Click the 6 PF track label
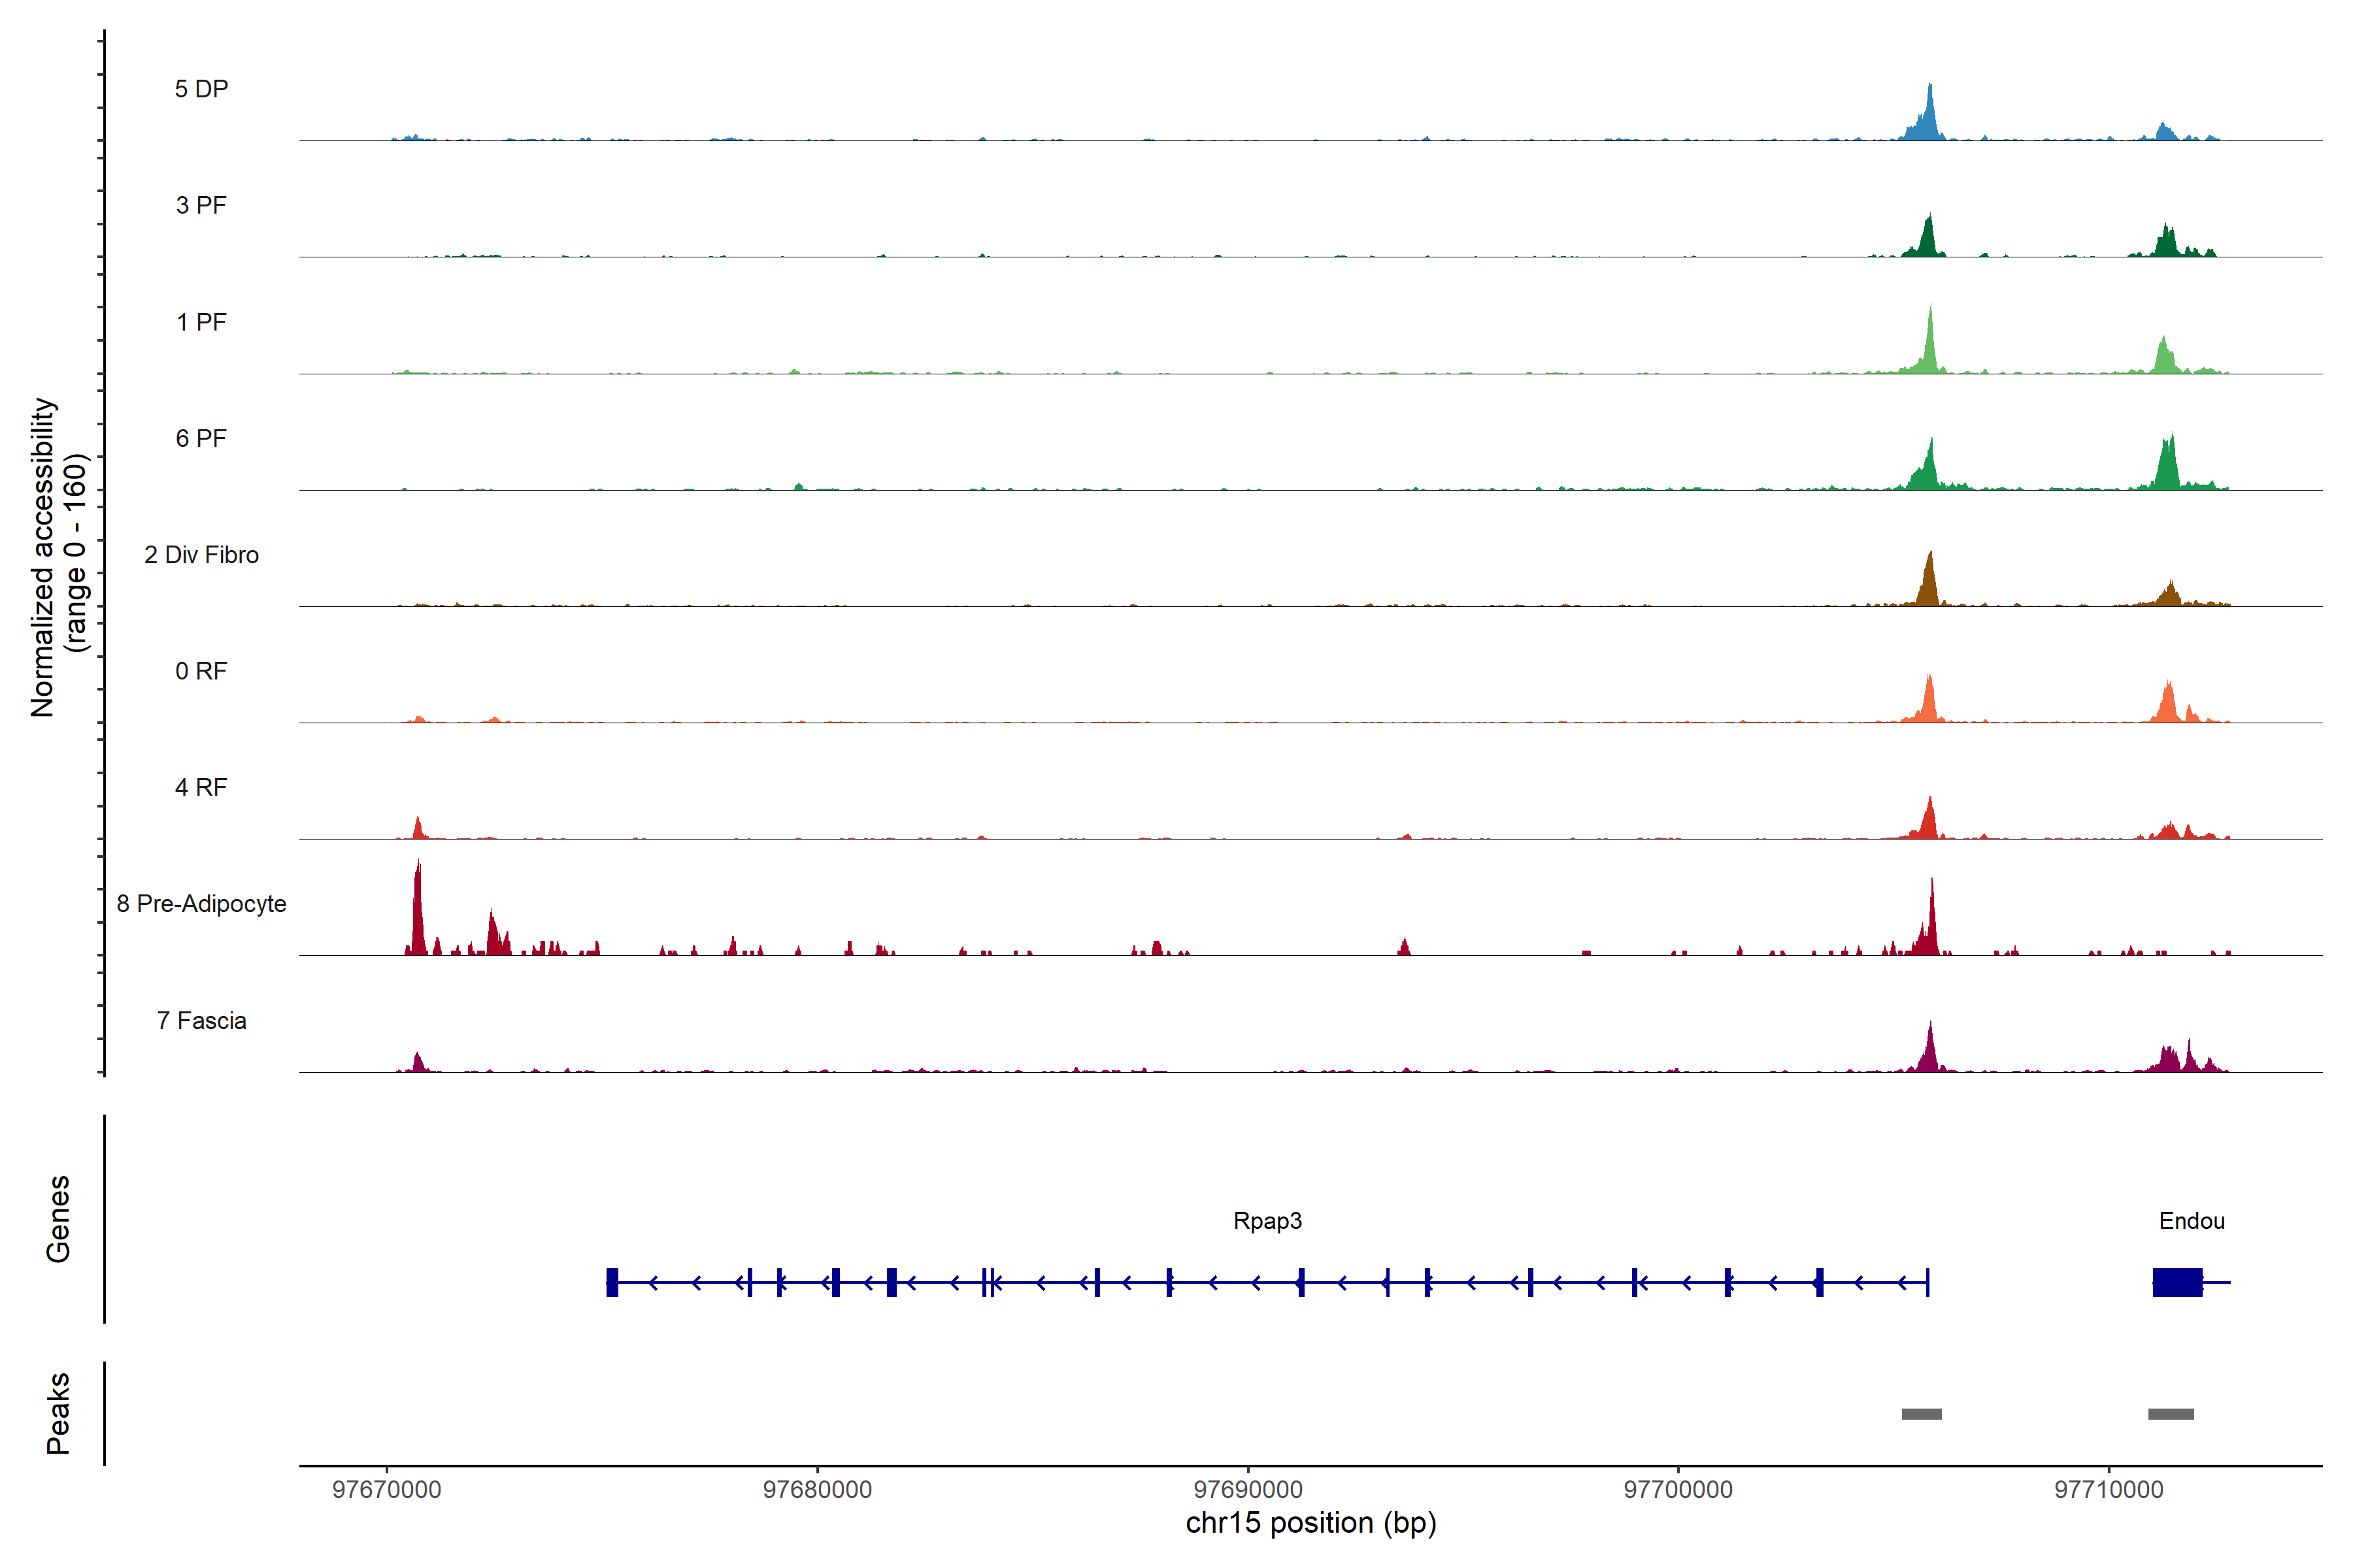Image resolution: width=2353 pixels, height=1568 pixels. click(x=201, y=438)
